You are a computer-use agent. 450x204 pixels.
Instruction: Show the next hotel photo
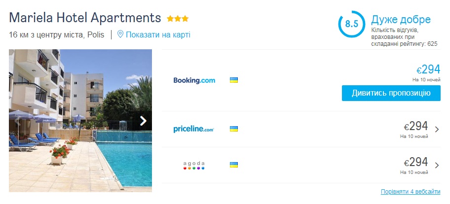[143, 121]
